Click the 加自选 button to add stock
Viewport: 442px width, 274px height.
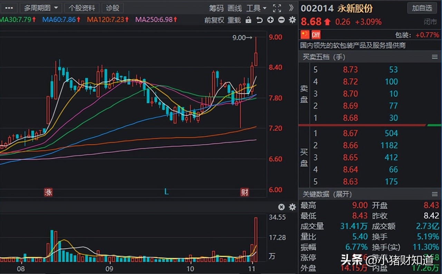pos(422,8)
